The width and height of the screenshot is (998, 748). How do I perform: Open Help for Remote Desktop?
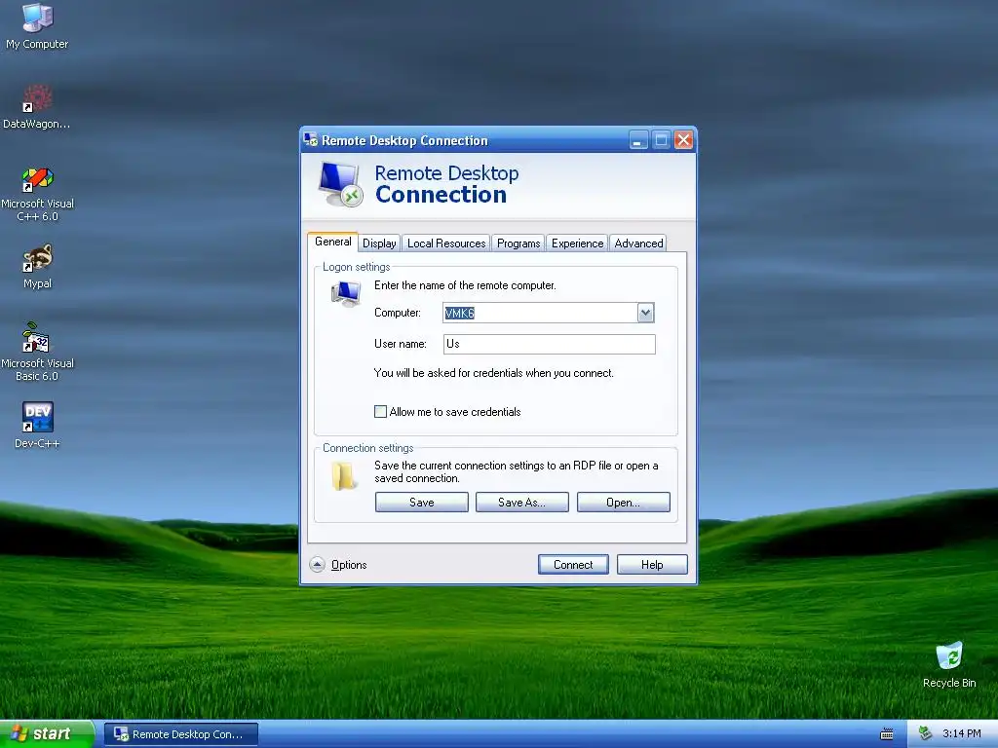pyautogui.click(x=652, y=564)
